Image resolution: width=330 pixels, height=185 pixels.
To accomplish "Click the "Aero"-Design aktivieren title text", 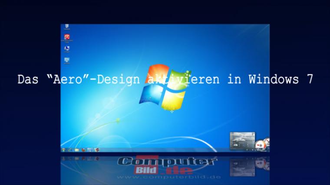I will coord(165,79).
